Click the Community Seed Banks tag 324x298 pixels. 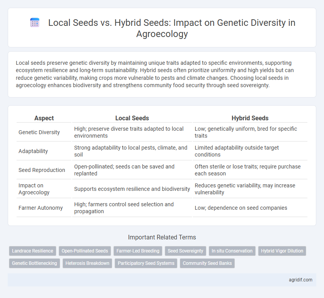click(x=207, y=263)
